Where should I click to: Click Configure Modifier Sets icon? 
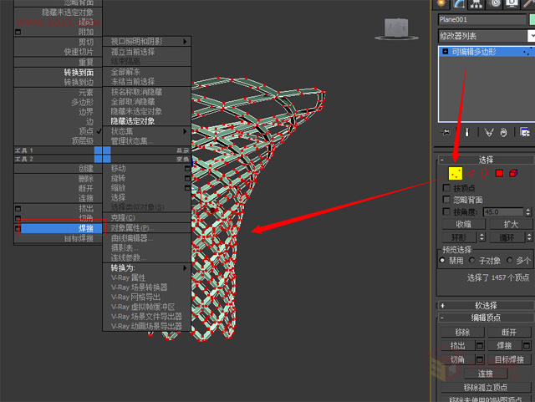(x=525, y=132)
